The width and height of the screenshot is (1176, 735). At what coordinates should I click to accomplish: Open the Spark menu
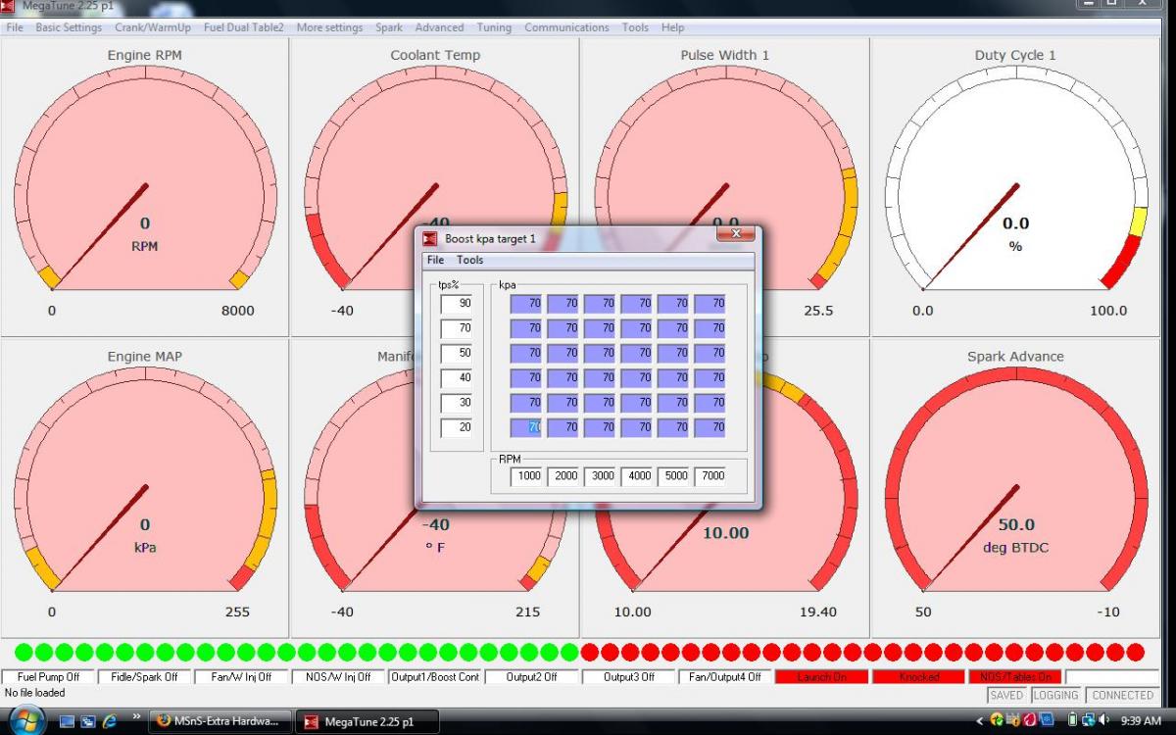[x=388, y=27]
